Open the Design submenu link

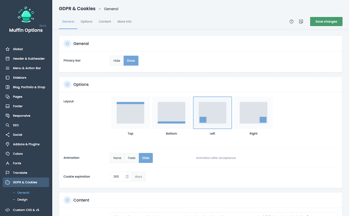pos(22,200)
